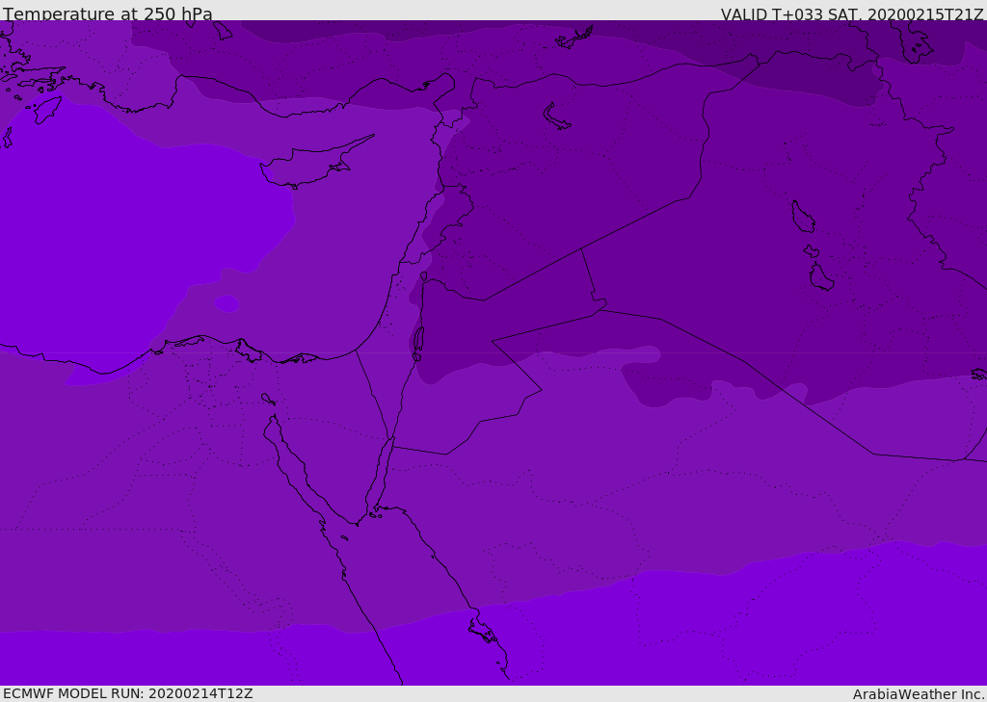Click the 'ECMWF MODEL RUN: 20200214T12Z' footer text
Image resolution: width=987 pixels, height=702 pixels.
point(128,693)
